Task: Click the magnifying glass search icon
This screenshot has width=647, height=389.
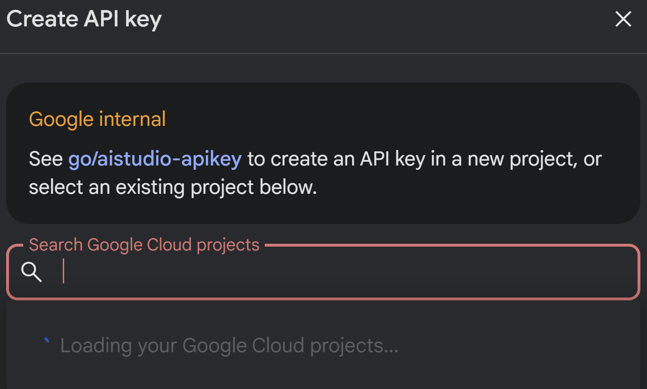Action: point(32,272)
